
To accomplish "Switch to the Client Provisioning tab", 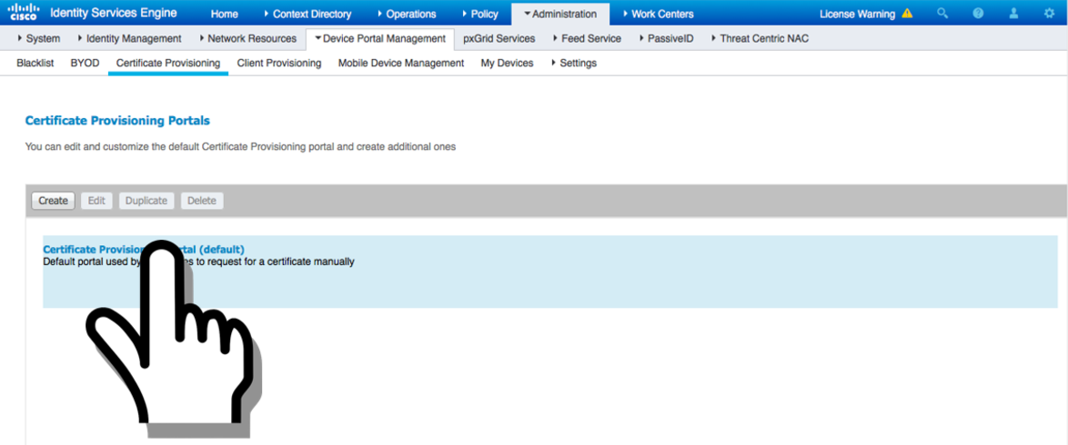I will tap(279, 63).
